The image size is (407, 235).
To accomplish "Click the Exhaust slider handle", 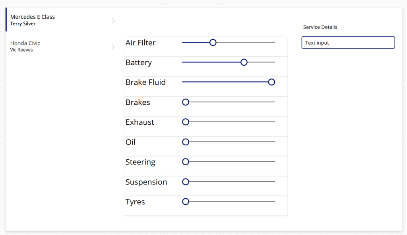I will pos(185,122).
